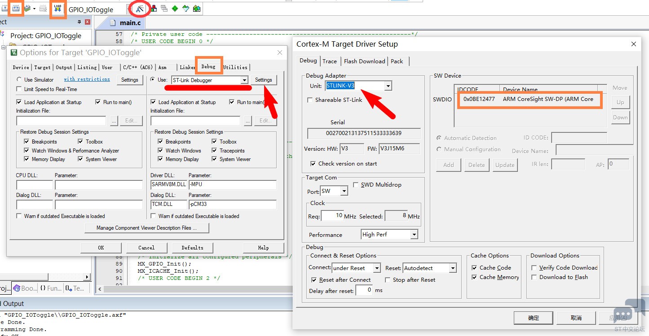Open the Books tab in project panel
The image size is (649, 336).
(x=25, y=288)
